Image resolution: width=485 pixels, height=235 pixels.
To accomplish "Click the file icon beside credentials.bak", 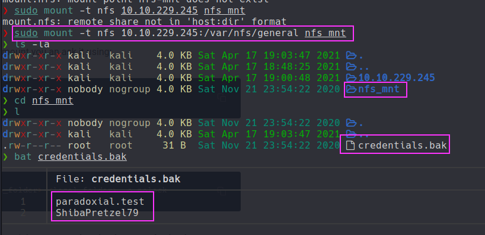I will [x=350, y=145].
